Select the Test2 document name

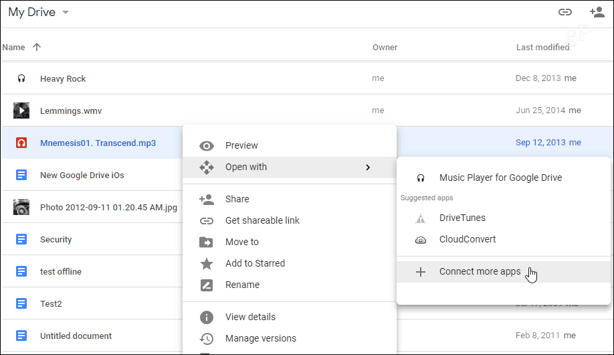[x=51, y=304]
